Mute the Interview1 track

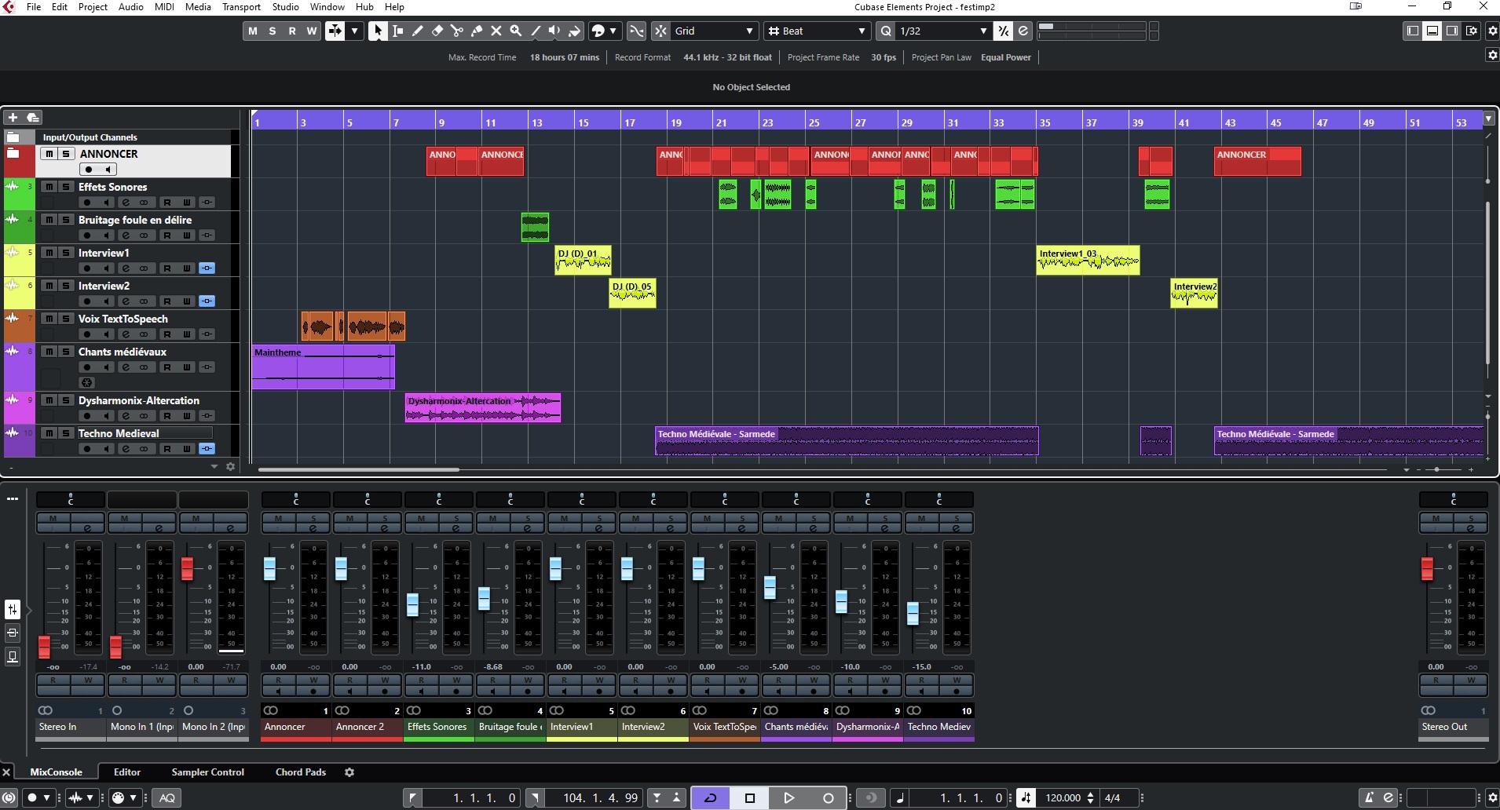pos(49,253)
